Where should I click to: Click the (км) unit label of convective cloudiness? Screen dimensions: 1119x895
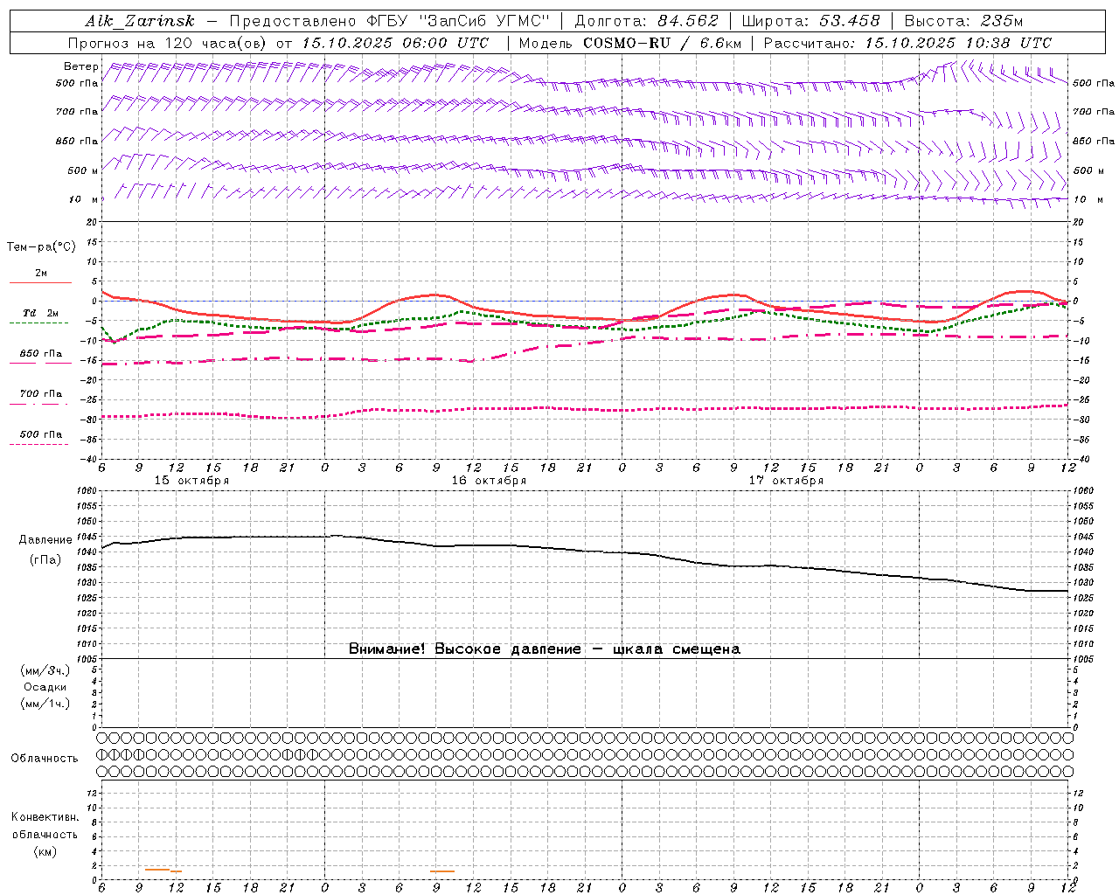[45, 851]
